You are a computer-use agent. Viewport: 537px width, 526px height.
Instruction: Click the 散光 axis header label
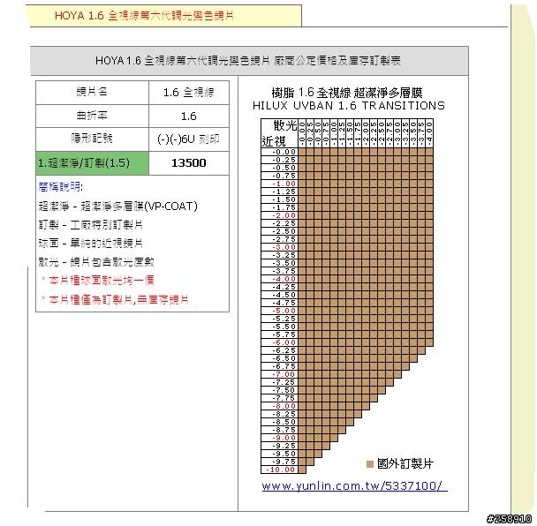(x=285, y=125)
